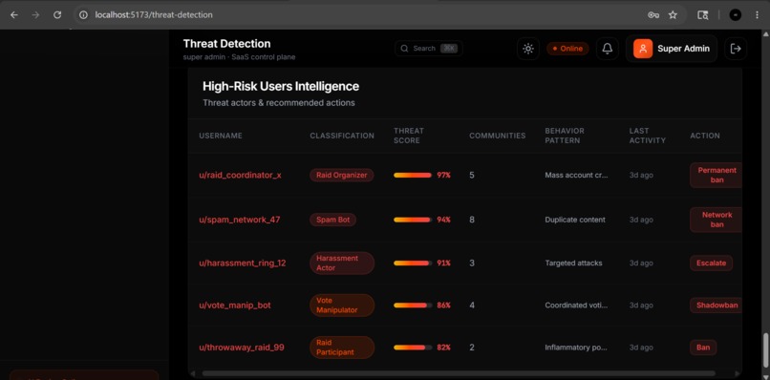Open user u/raid_coordinator_x
Screen dimensions: 770x380
pos(240,175)
